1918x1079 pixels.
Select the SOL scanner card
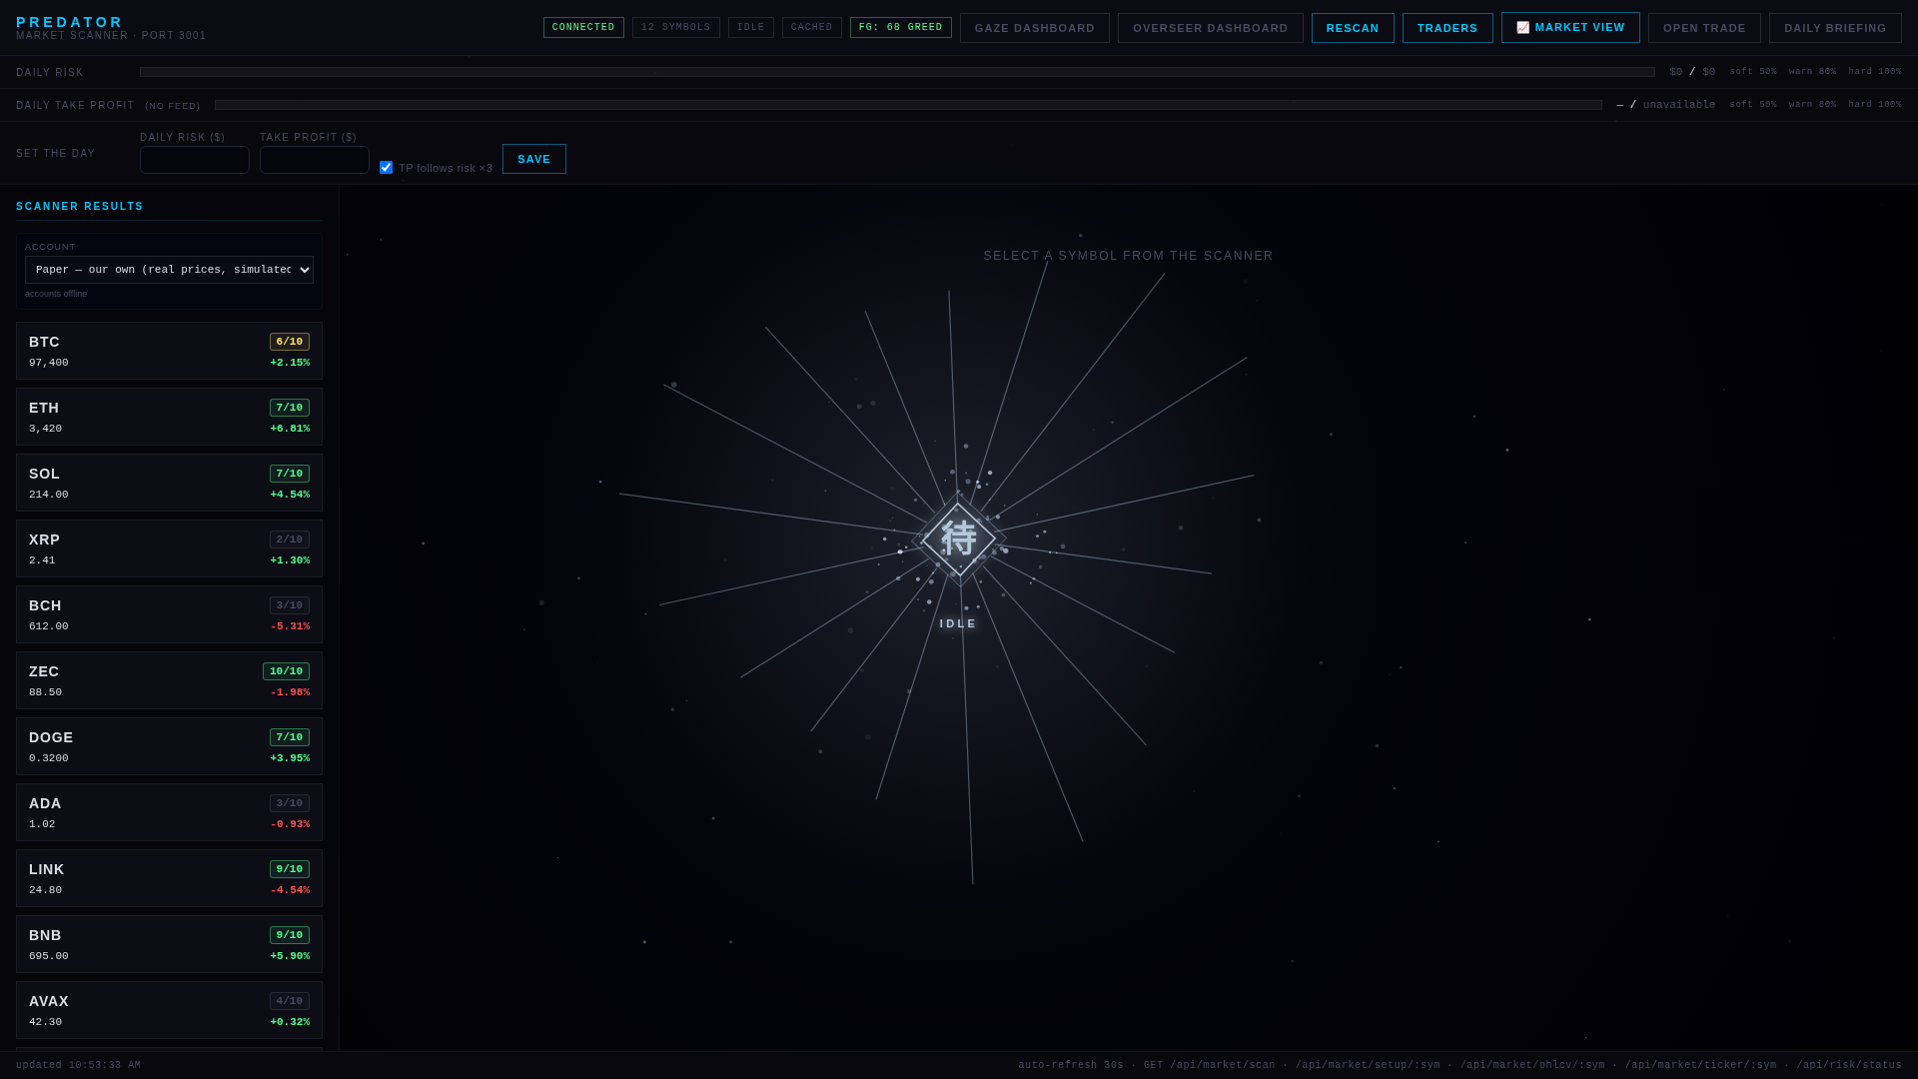[x=169, y=483]
